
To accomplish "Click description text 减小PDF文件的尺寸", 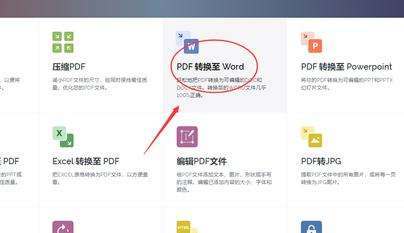I will (x=100, y=84).
